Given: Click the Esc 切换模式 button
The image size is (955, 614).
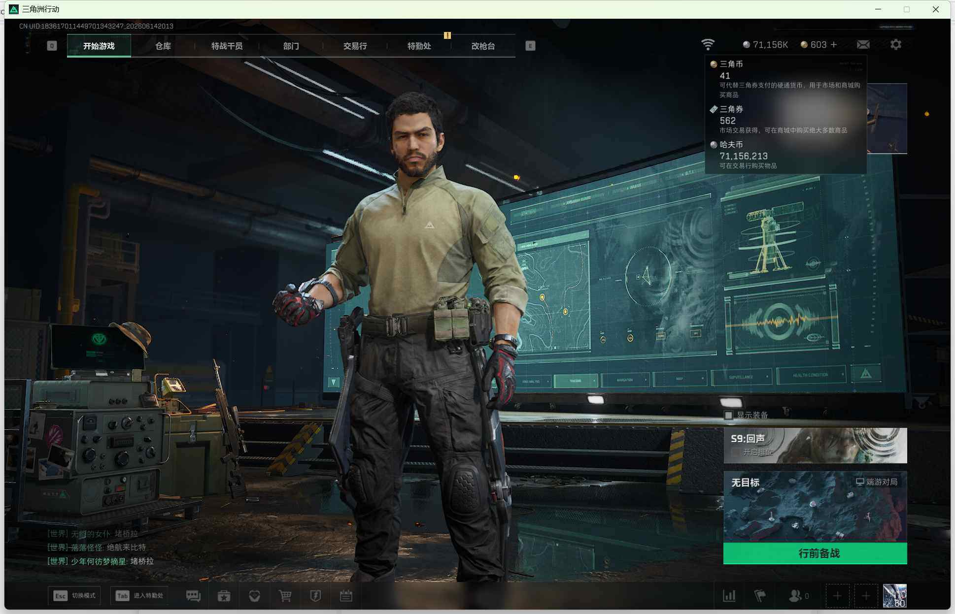Looking at the screenshot, I should click(x=74, y=596).
